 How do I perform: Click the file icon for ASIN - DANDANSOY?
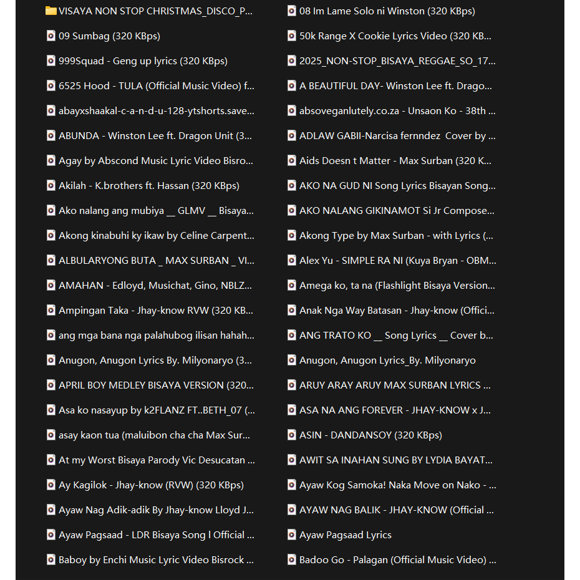coord(292,435)
